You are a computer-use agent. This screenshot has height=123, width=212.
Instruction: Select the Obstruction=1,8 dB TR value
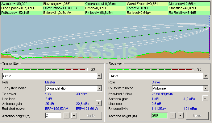pos(60,8)
